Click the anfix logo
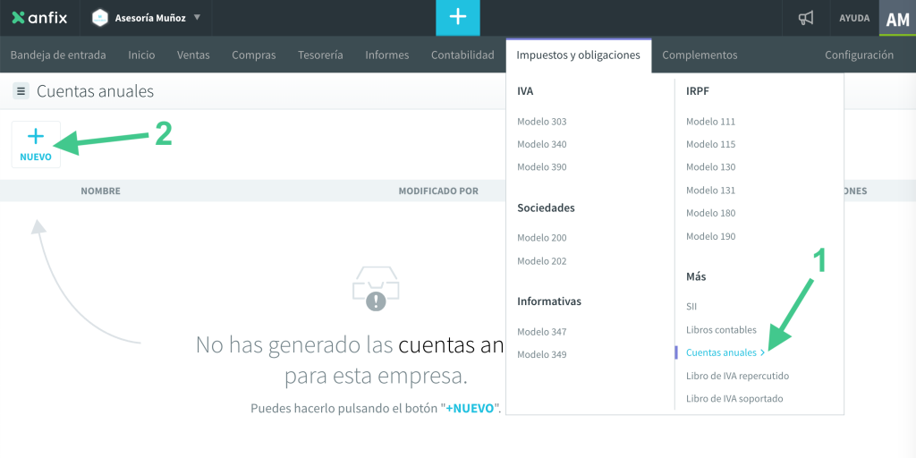 point(39,18)
